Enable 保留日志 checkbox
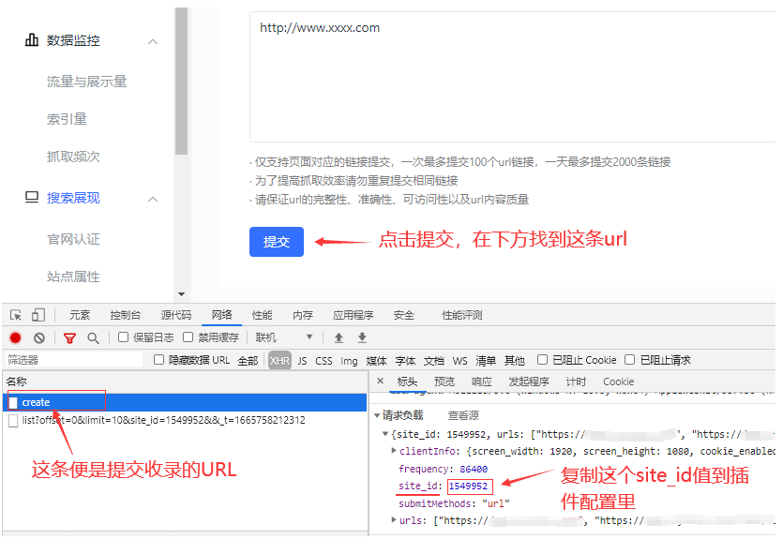783x539 pixels. click(x=123, y=337)
